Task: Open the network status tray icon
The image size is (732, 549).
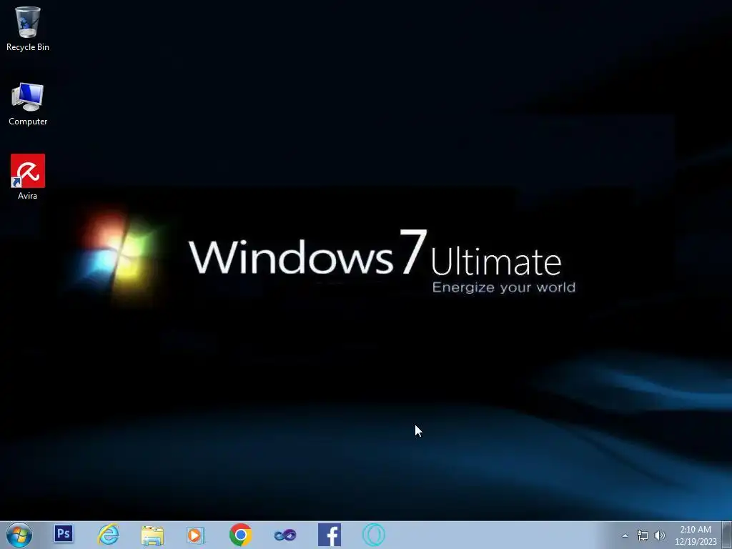Action: pyautogui.click(x=643, y=535)
